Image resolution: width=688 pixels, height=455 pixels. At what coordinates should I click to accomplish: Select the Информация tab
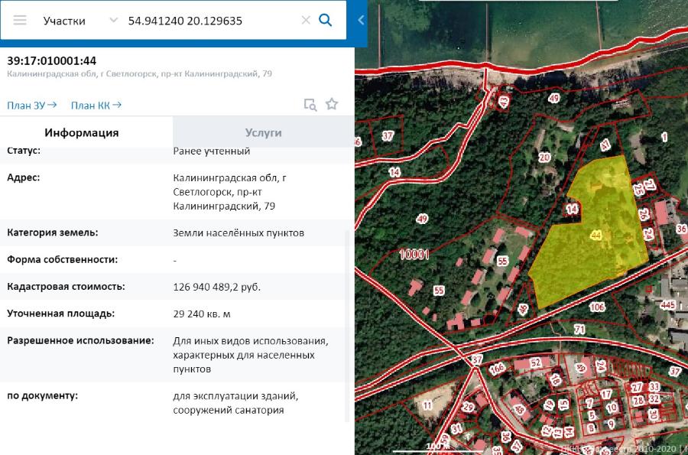point(81,132)
